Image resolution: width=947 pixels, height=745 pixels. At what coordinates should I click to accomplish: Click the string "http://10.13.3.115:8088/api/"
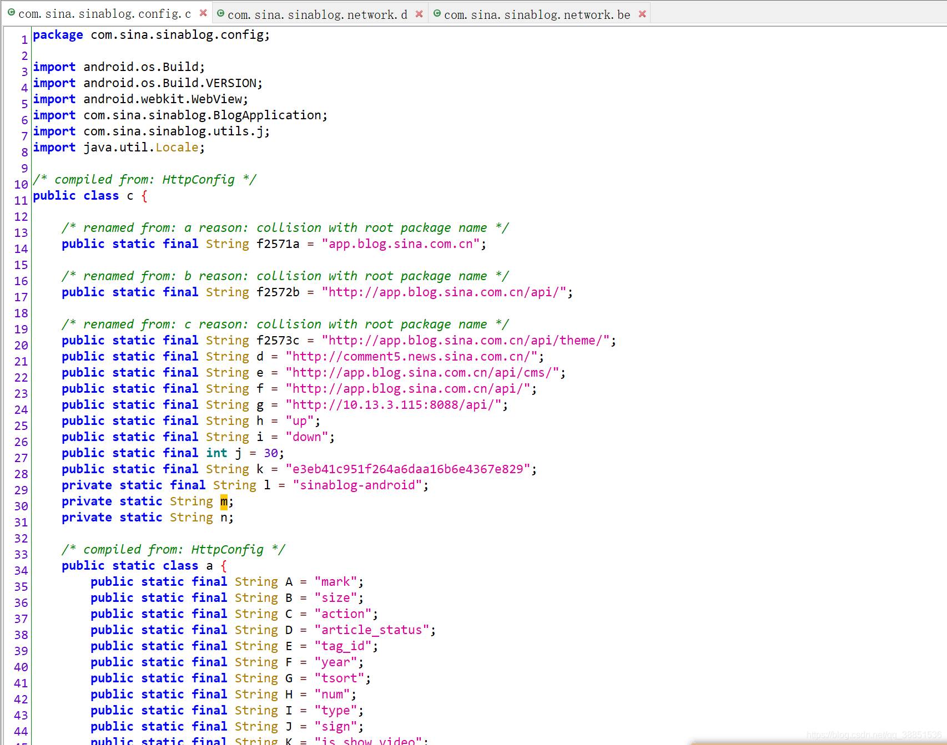[x=394, y=405]
